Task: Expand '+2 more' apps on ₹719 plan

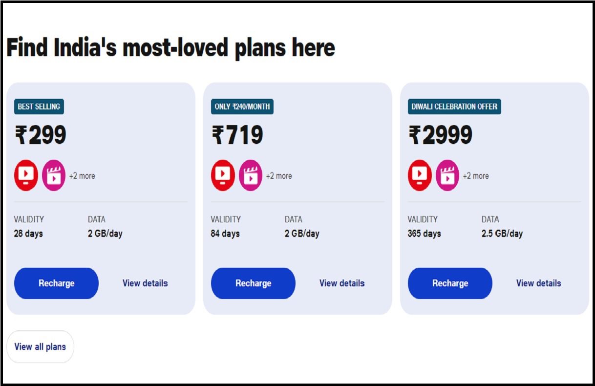Action: coord(279,176)
